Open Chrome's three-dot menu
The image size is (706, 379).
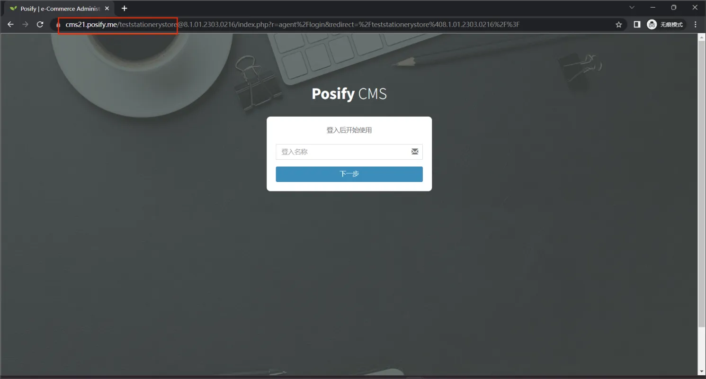pos(696,25)
